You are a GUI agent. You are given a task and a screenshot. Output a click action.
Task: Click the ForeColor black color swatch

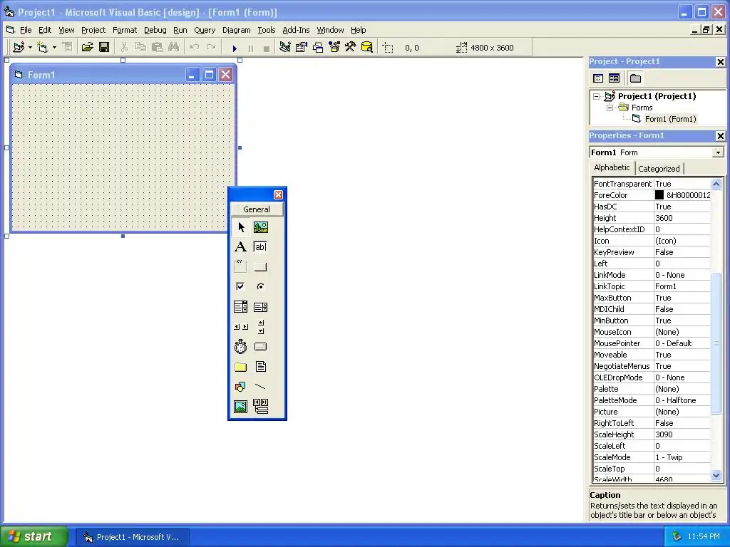point(659,195)
